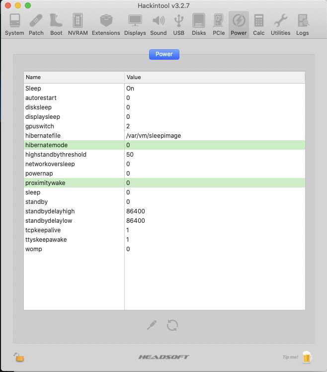Screen dimensions: 327x372
Task: Show the Disks section
Action: pos(199,25)
